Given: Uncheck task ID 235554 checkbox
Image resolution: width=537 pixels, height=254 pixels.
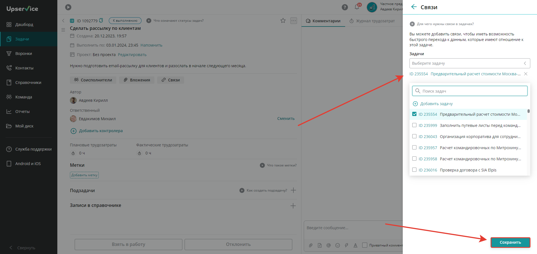Looking at the screenshot, I should (x=414, y=114).
